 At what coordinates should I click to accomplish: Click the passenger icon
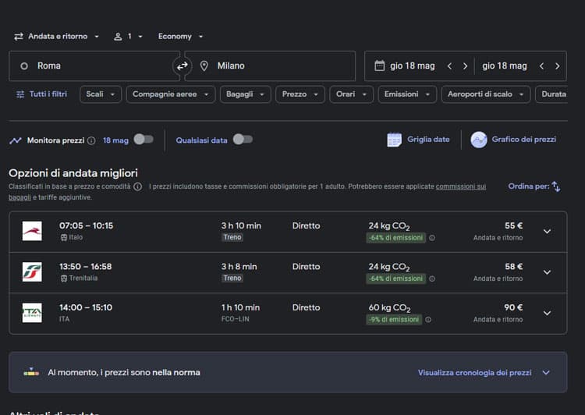[118, 37]
